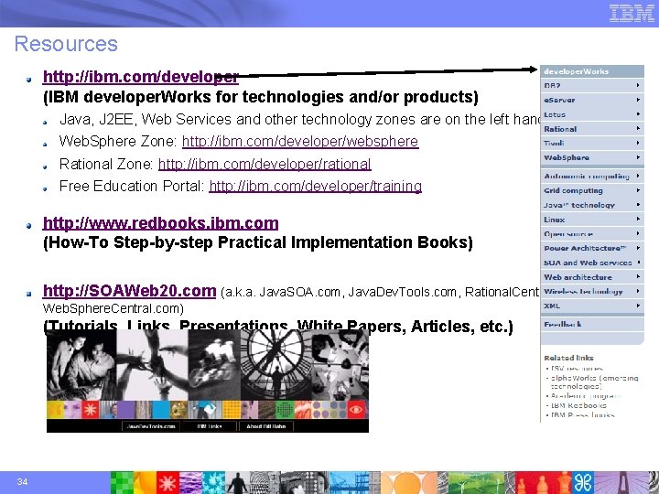Click the developerWorks sidebar header
Viewport: 659px width, 494px height.
(x=592, y=71)
